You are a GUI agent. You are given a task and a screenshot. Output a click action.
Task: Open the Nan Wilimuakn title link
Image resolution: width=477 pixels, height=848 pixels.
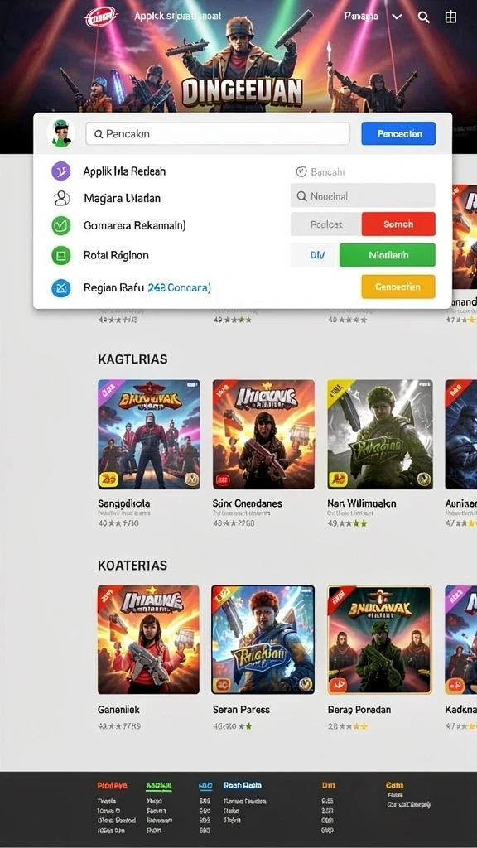(x=362, y=503)
